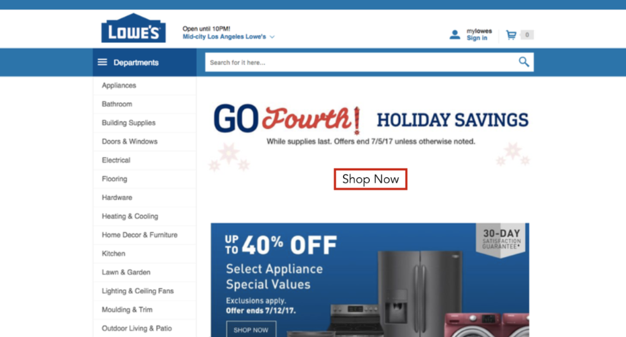
Task: Select Appliances department
Action: (x=119, y=85)
